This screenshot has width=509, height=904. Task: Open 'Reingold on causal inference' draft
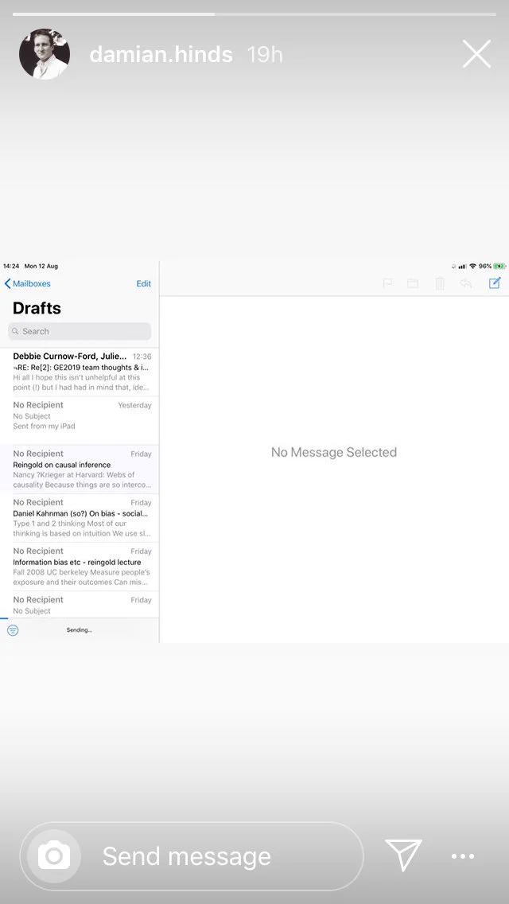tap(80, 469)
